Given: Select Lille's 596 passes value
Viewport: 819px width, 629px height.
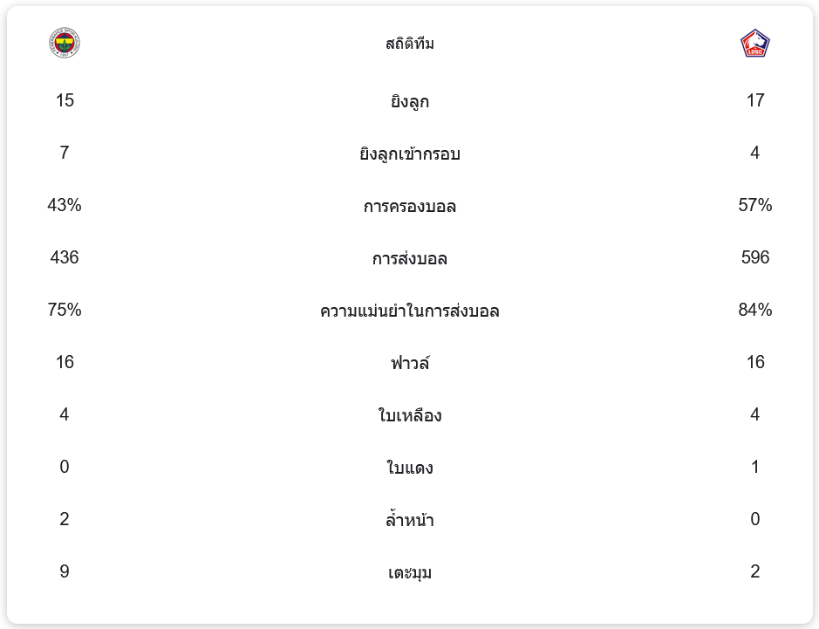Looking at the screenshot, I should point(754,257).
